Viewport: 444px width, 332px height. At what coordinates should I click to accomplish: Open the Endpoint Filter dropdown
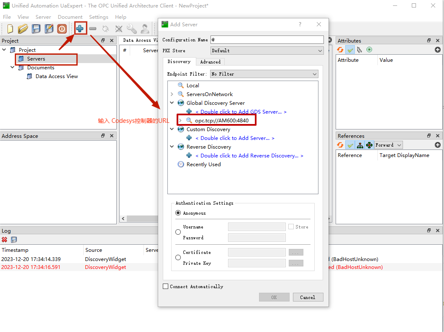click(264, 74)
